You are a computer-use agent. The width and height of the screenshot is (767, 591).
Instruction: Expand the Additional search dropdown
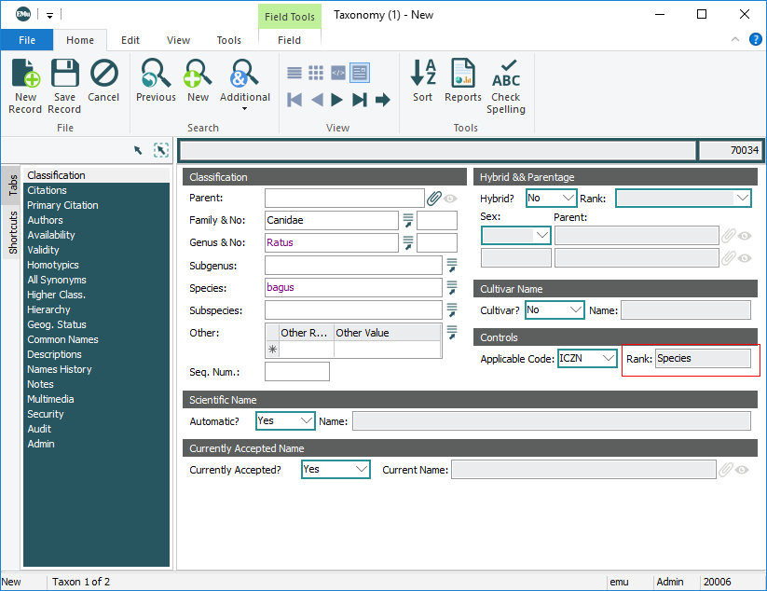click(244, 108)
